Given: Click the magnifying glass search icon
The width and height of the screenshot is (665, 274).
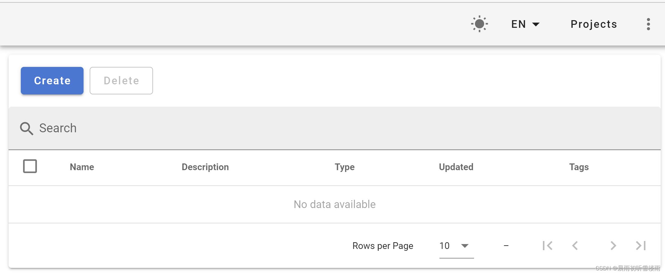Looking at the screenshot, I should 27,129.
